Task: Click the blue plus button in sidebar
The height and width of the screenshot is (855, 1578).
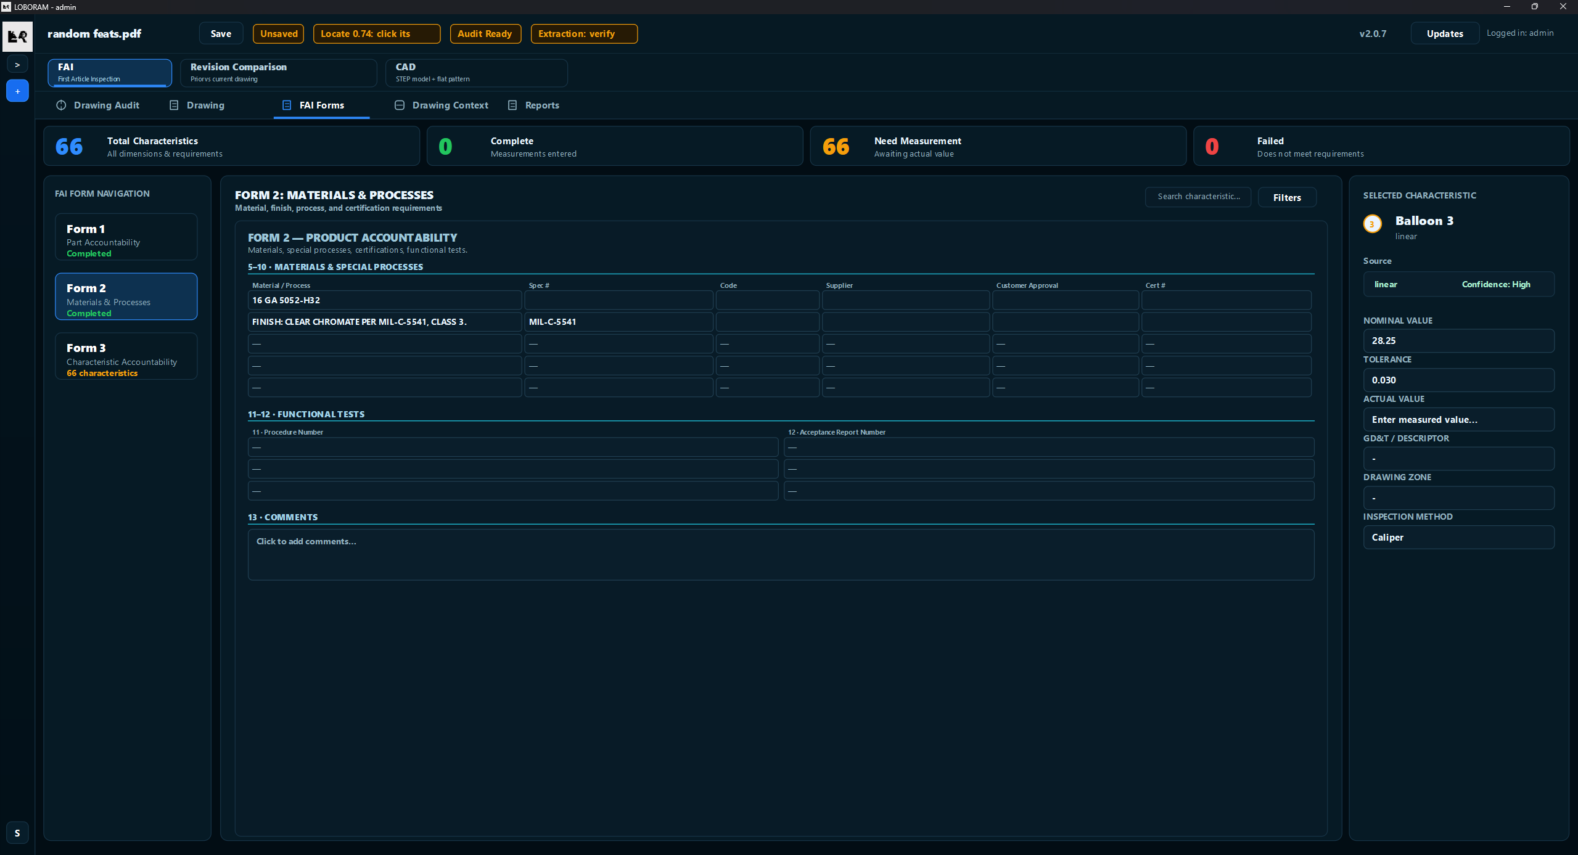Action: pyautogui.click(x=17, y=91)
